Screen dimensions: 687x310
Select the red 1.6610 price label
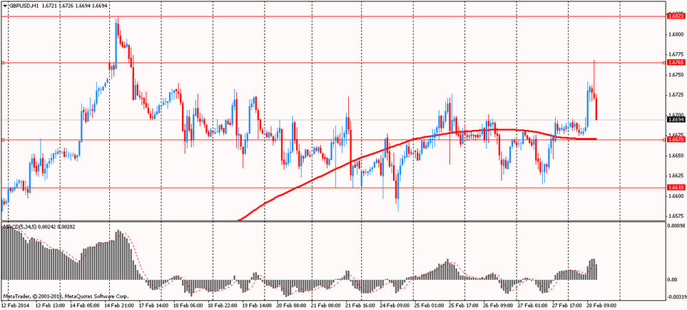(675, 187)
